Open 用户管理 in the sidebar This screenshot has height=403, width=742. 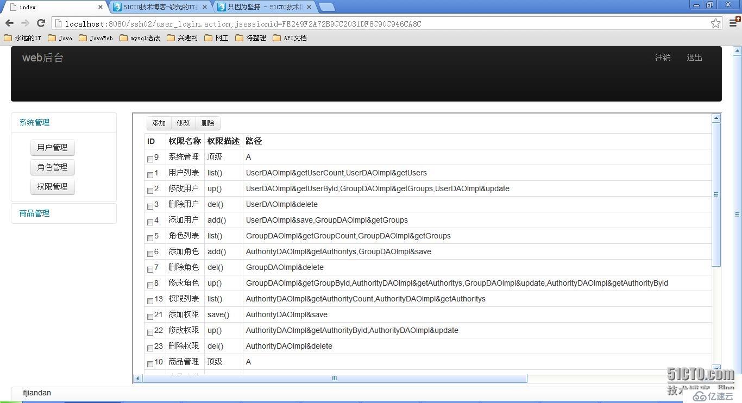click(x=52, y=148)
